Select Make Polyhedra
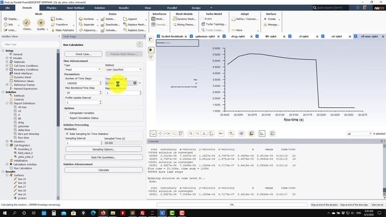The height and width of the screenshot is (217, 386). (63, 30)
